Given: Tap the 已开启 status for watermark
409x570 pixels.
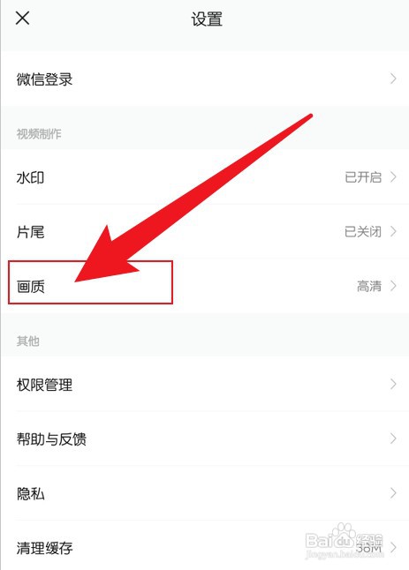Looking at the screenshot, I should coord(363,177).
